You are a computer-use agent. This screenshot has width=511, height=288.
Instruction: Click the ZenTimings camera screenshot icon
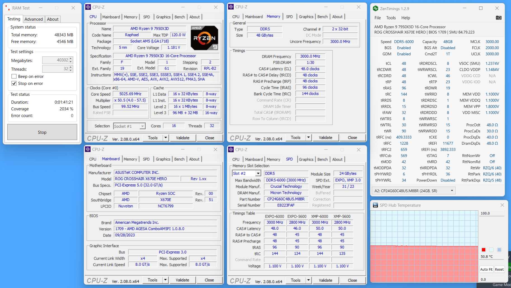pos(498,18)
